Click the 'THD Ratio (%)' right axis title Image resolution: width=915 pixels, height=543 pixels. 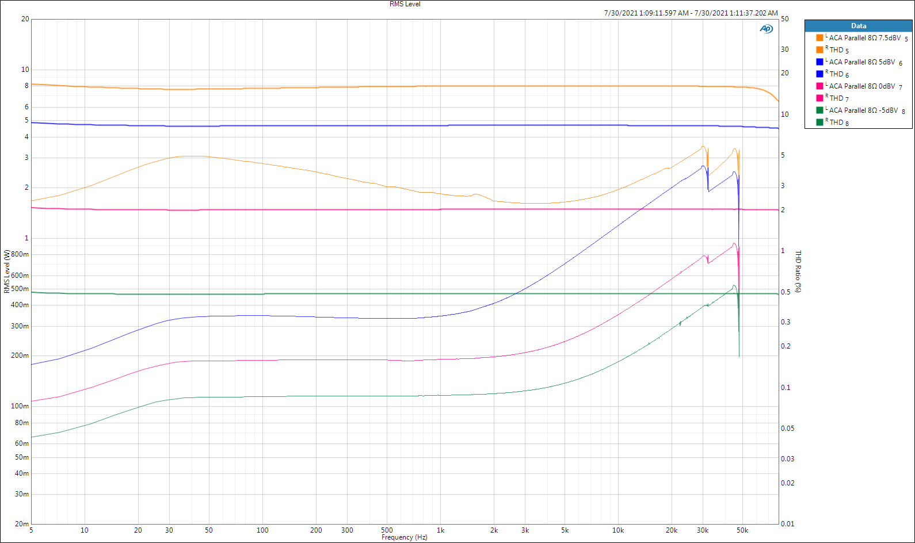coord(798,271)
